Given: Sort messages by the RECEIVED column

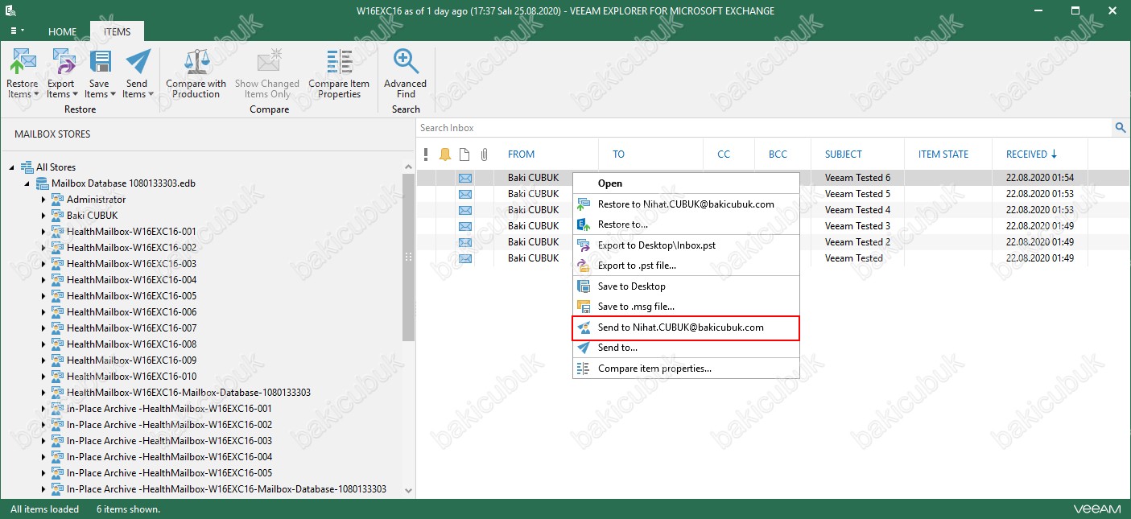Looking at the screenshot, I should tap(1026, 154).
